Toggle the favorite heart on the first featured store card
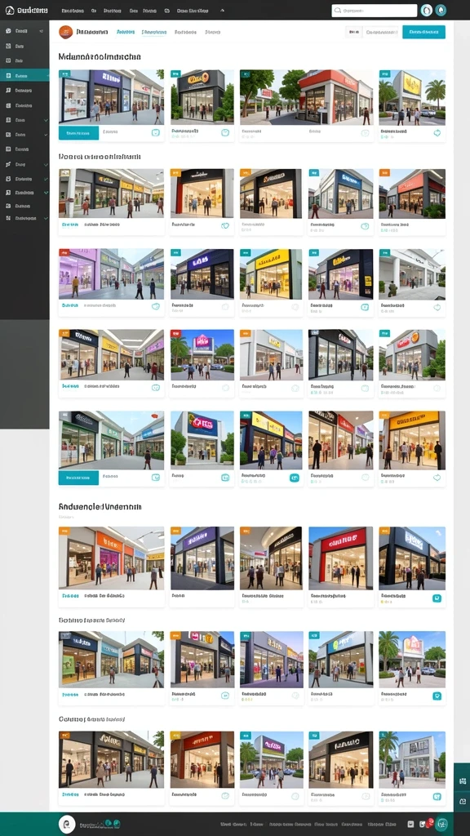This screenshot has height=836, width=470. tap(156, 133)
